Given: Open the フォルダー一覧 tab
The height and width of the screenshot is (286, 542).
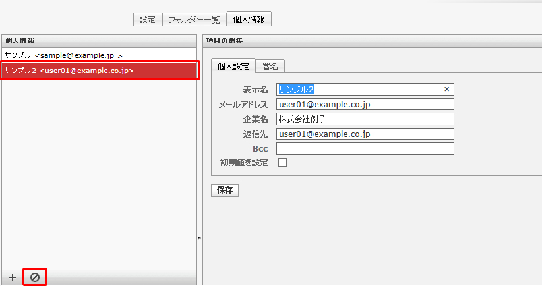Looking at the screenshot, I should point(194,19).
